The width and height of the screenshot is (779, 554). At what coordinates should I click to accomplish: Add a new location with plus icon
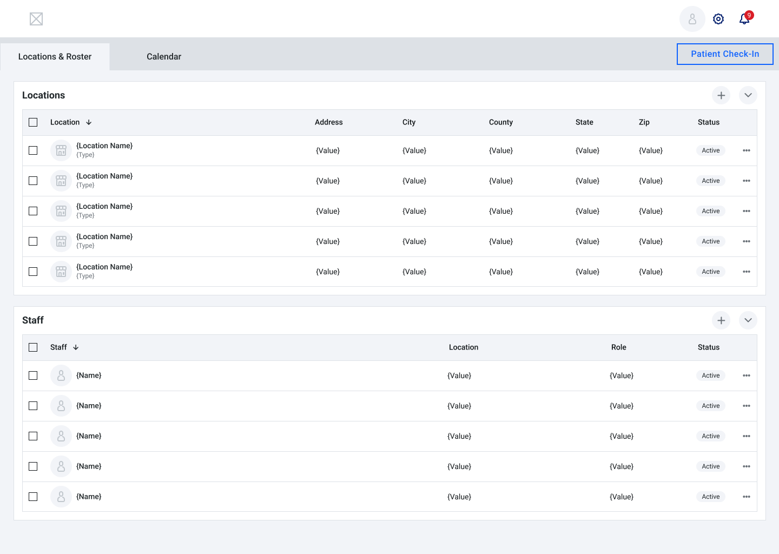[721, 95]
